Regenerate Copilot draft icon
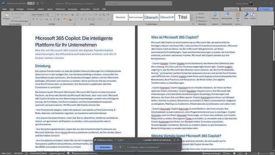The height and width of the screenshot is (155, 275). point(115,147)
